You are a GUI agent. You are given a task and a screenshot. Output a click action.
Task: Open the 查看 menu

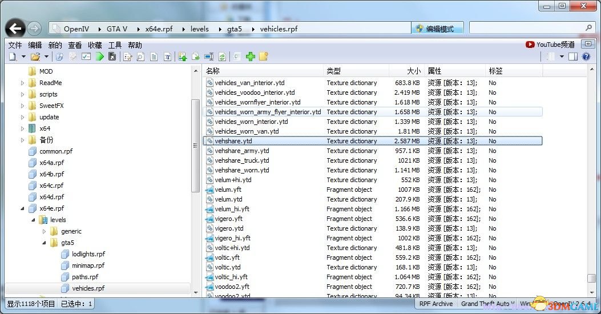75,45
